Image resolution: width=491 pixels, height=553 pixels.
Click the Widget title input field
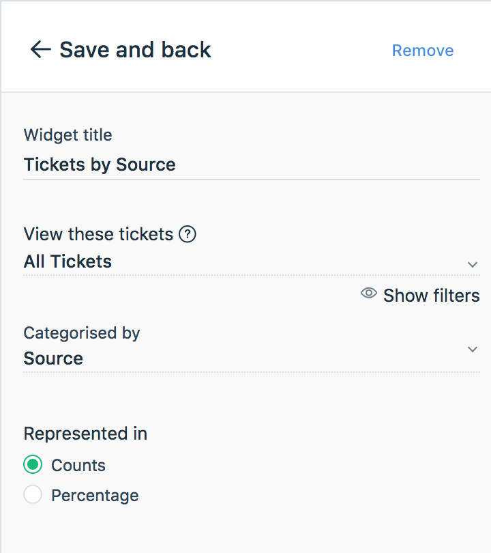[251, 165]
